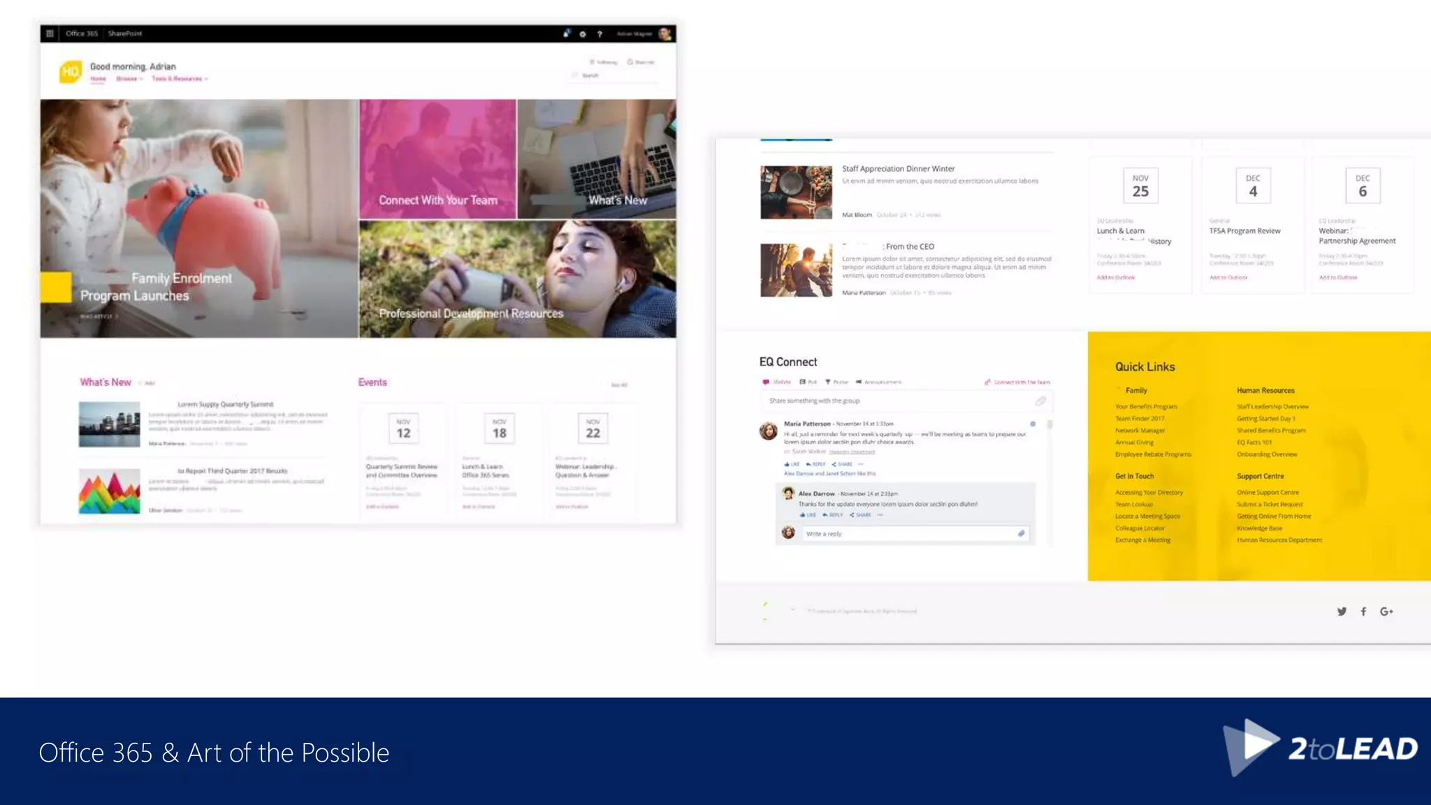Click the Google Plus icon in footer

point(1386,611)
